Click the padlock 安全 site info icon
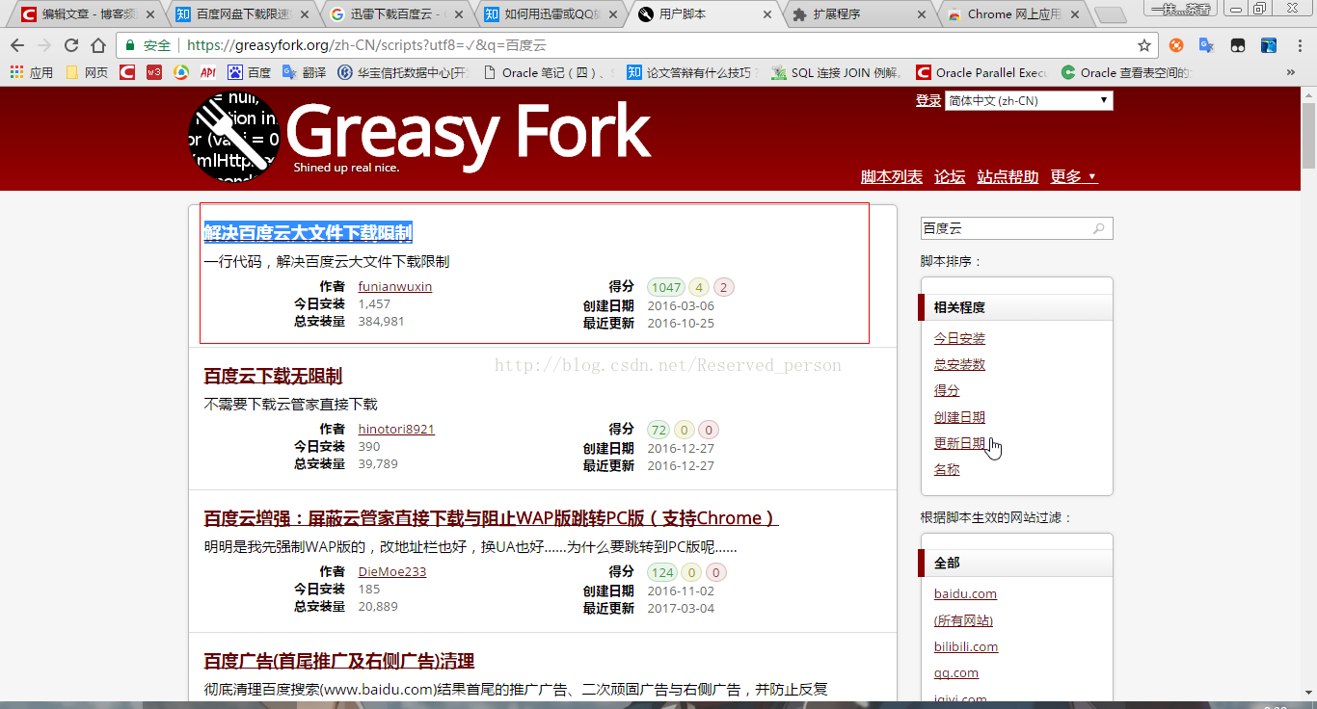Image resolution: width=1317 pixels, height=709 pixels. tap(146, 45)
